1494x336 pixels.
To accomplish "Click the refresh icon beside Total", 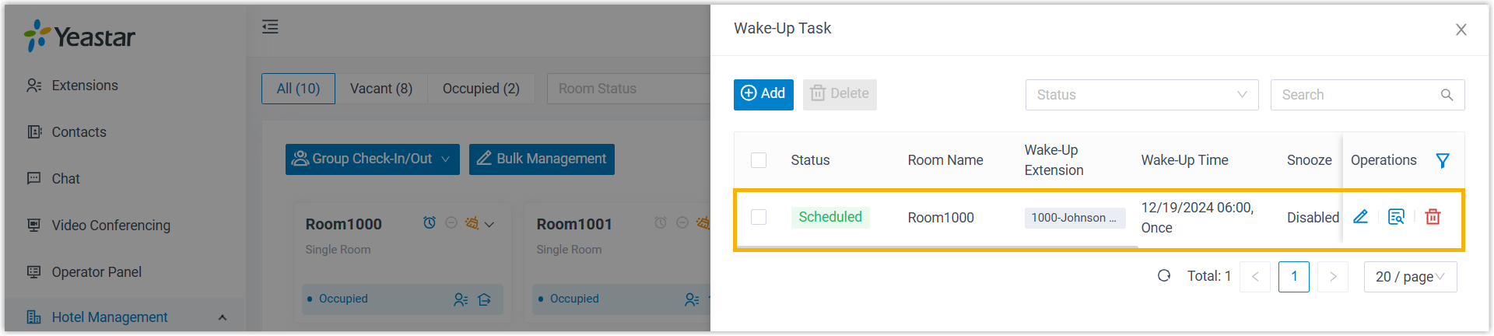I will click(x=1164, y=275).
